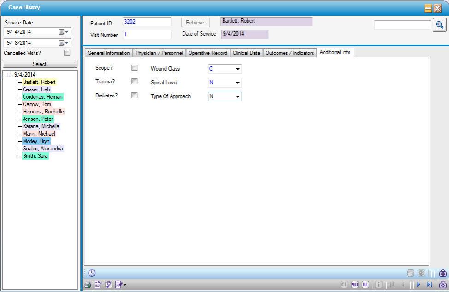Open the case notes document icon
The height and width of the screenshot is (292, 449).
coord(97,285)
